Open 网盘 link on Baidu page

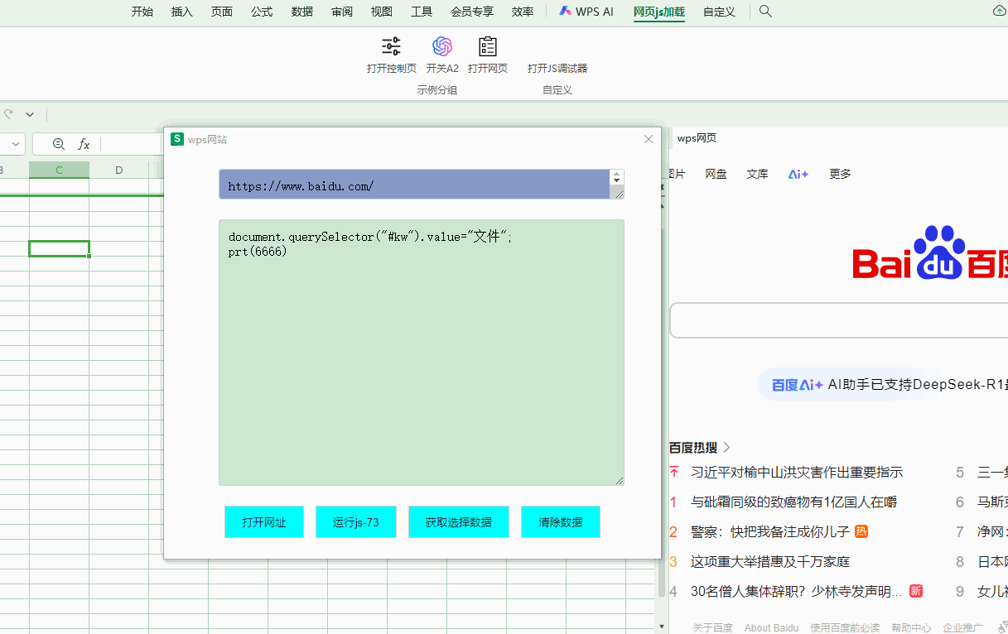click(716, 174)
